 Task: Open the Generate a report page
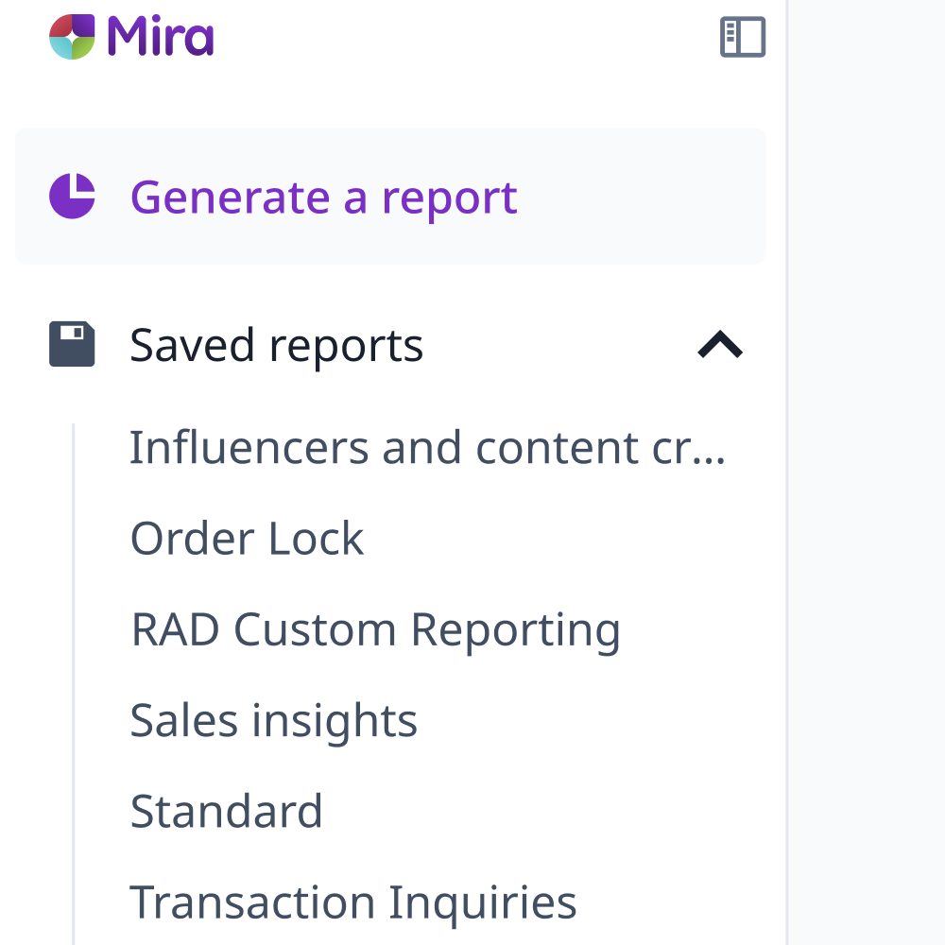[323, 197]
